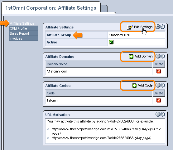Click the Code column header
The width and height of the screenshot is (173, 150).
99,93
